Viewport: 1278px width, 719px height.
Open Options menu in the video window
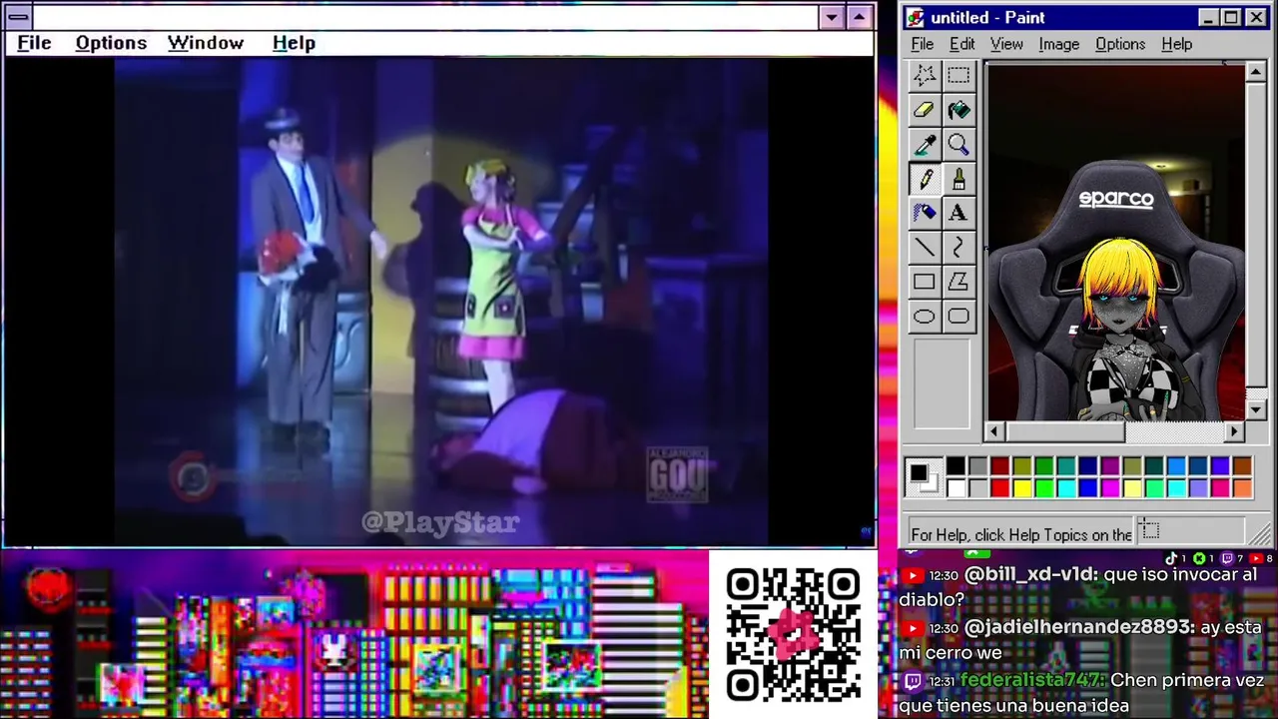[111, 43]
